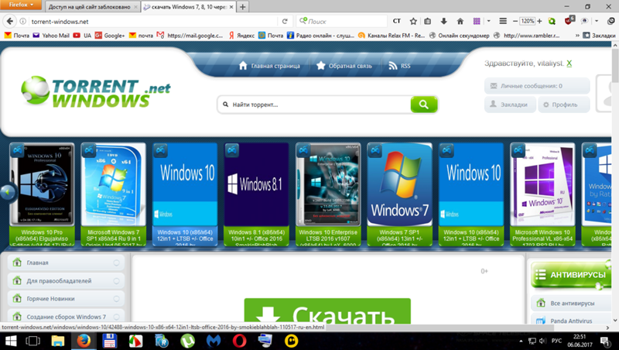Click the large green Скачать button
This screenshot has width=619, height=350.
click(327, 312)
